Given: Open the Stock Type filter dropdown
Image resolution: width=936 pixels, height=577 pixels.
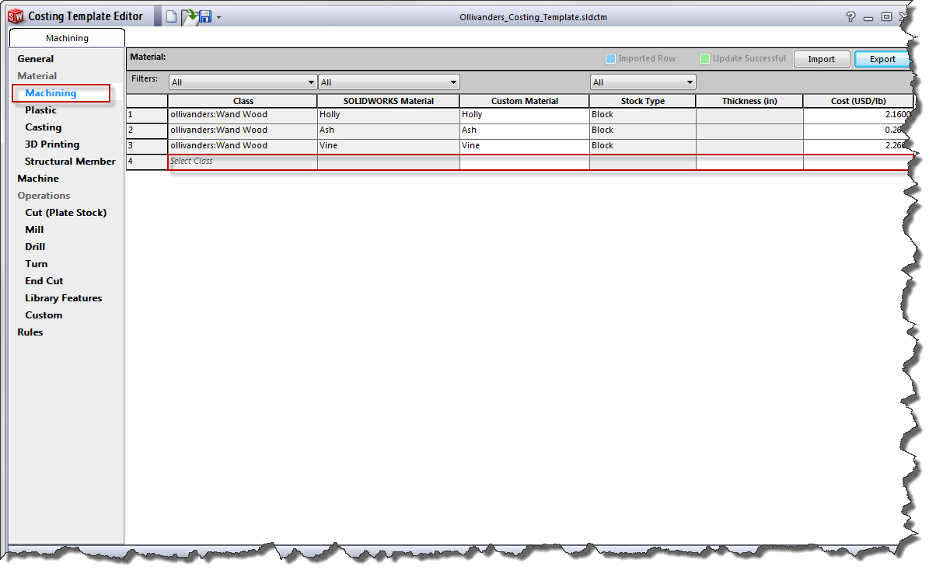Looking at the screenshot, I should pyautogui.click(x=643, y=82).
